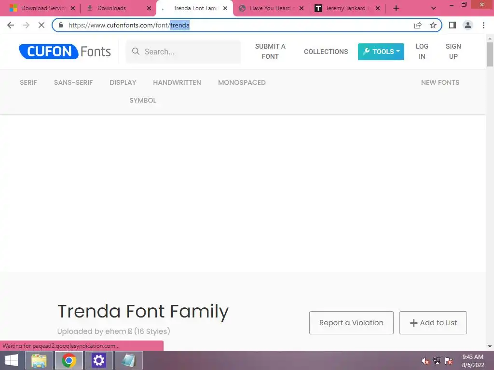Click the CUFON Fonts logo
Screen dimensions: 494x370
click(65, 51)
